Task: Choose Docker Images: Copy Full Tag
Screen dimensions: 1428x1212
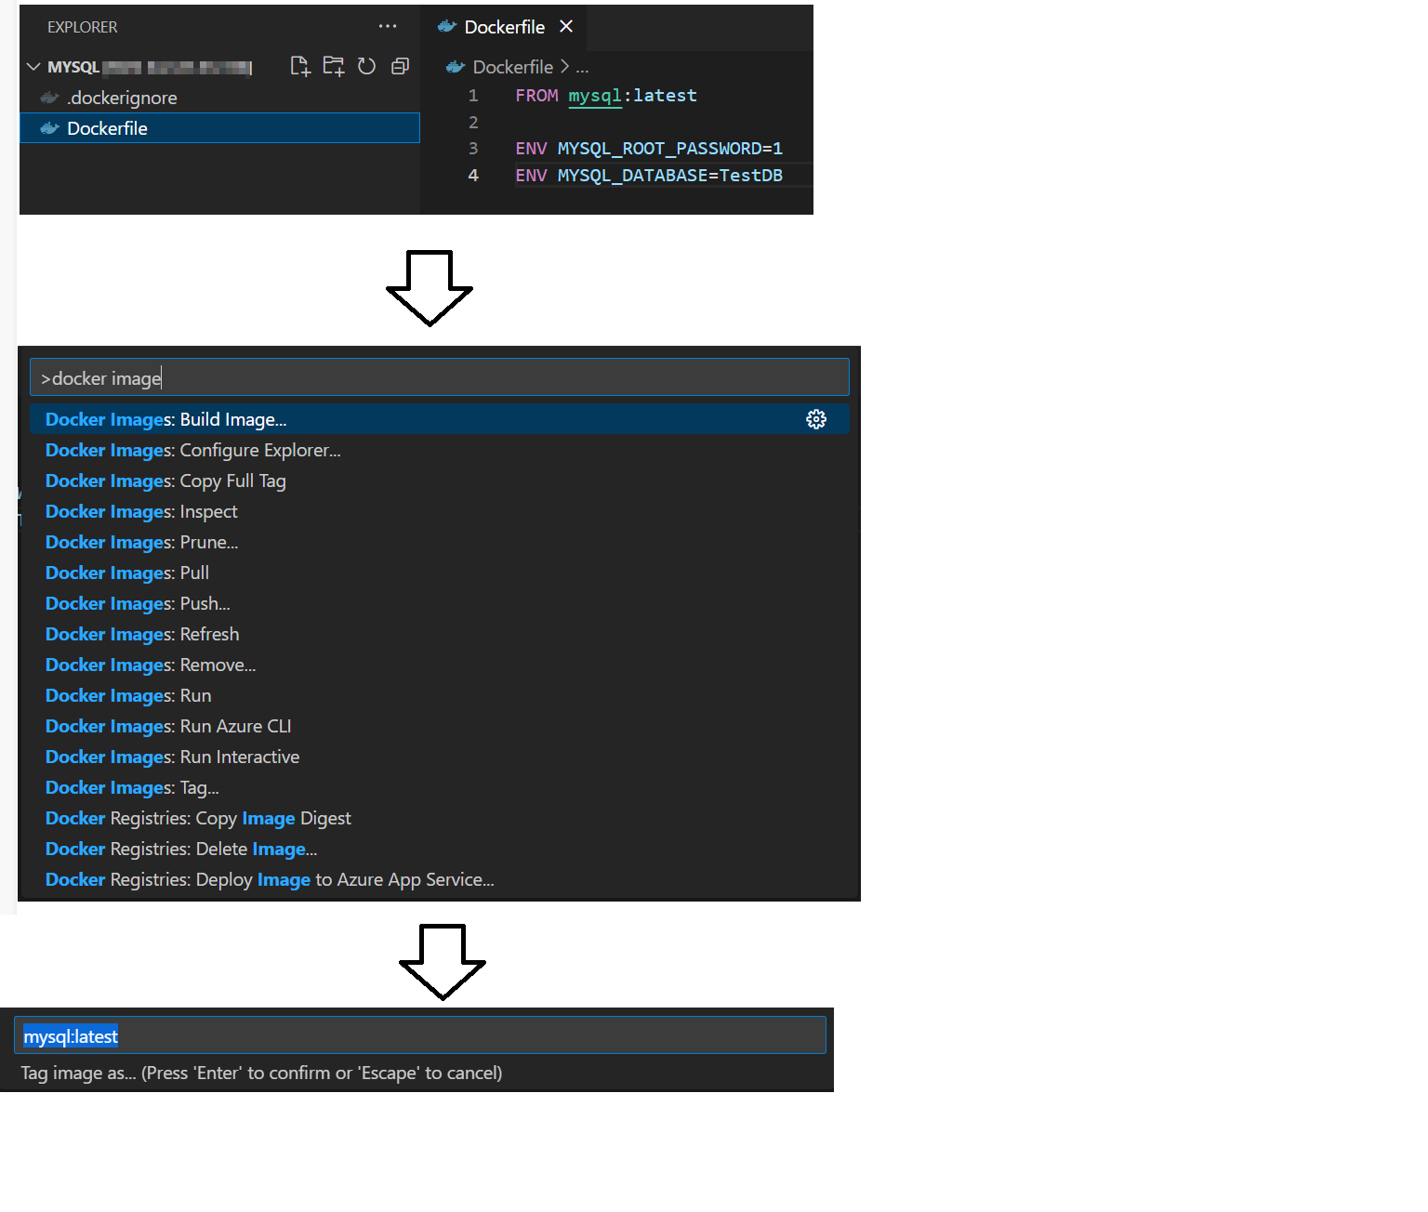Action: (440, 481)
